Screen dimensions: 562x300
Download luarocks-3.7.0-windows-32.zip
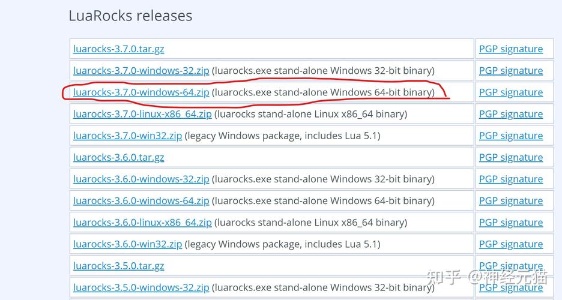click(141, 71)
